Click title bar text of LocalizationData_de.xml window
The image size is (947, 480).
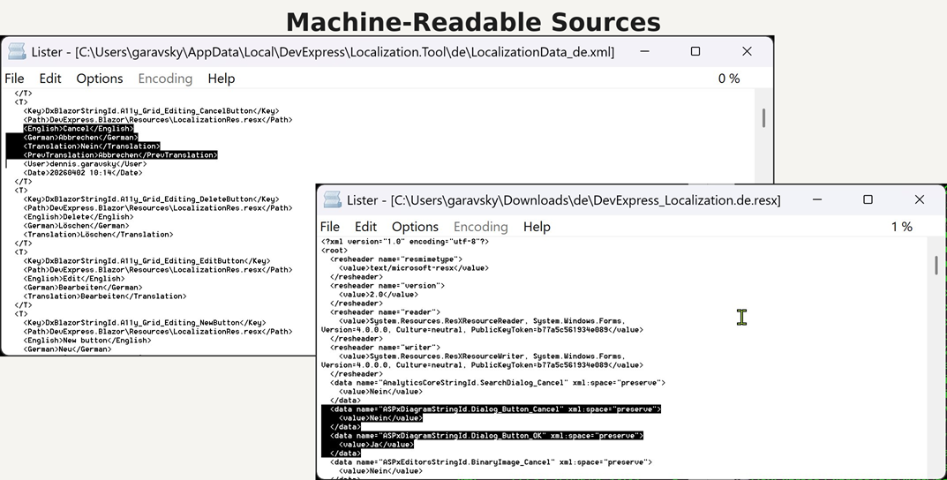[x=323, y=52]
